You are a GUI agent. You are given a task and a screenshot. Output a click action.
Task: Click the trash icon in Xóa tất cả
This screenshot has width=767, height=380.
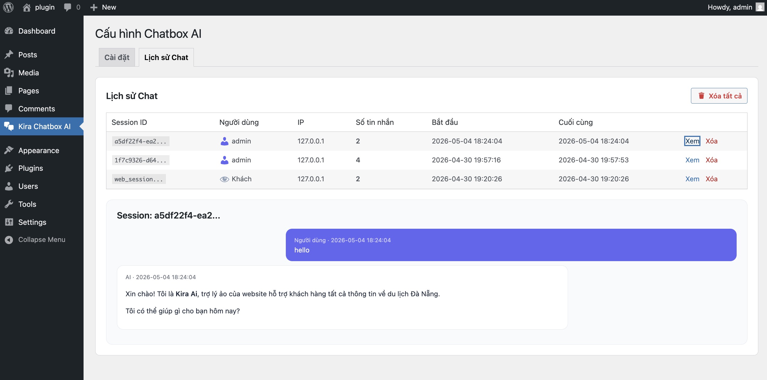[x=701, y=96]
